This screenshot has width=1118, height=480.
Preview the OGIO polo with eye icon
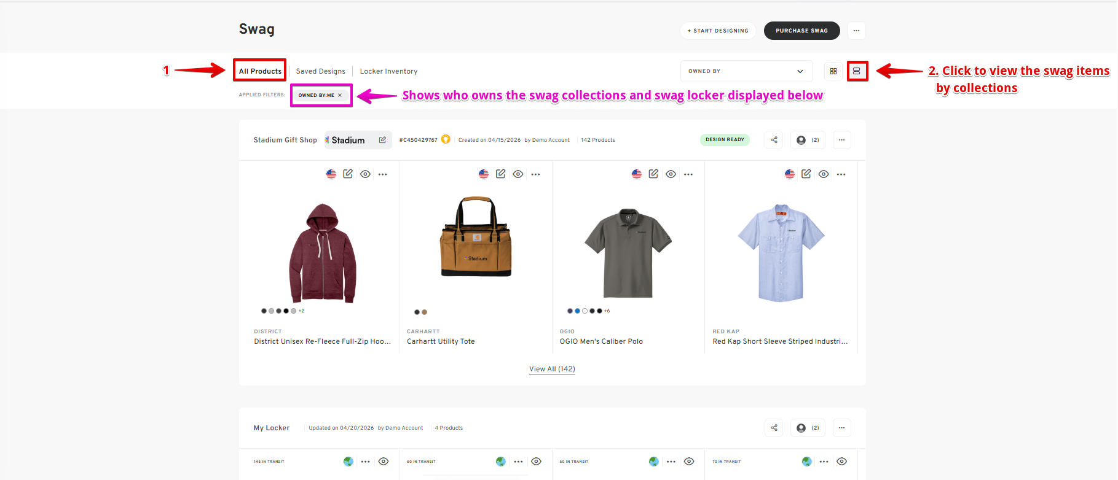pyautogui.click(x=671, y=174)
